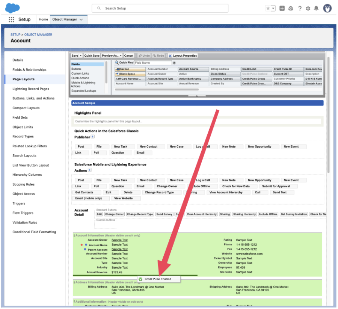The height and width of the screenshot is (309, 338).
Task: Click the Favorites star icon
Action: [268, 8]
